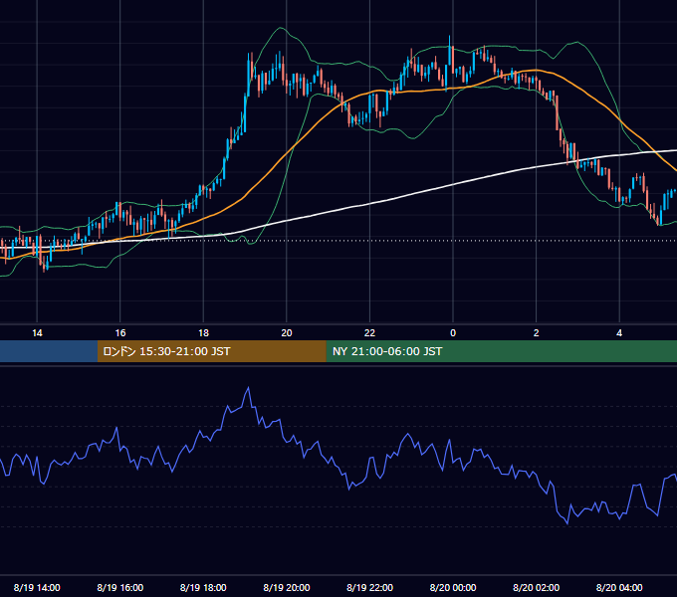
Task: Select the blue session bar before ロンドン
Action: coord(49,351)
